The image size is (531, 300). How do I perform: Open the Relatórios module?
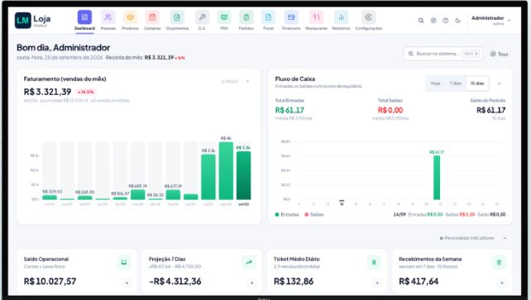coord(341,21)
